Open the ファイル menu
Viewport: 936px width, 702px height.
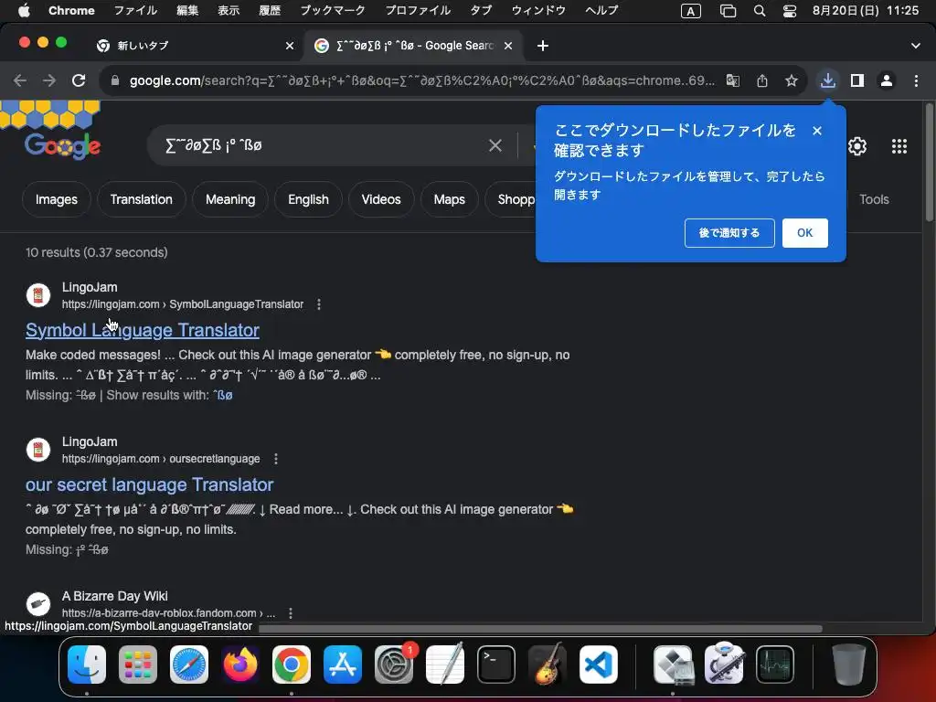click(x=135, y=10)
